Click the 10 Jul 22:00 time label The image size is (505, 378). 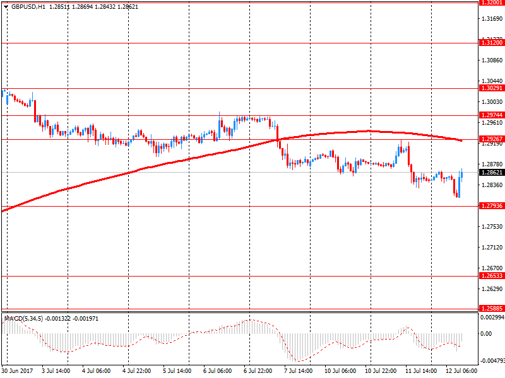pyautogui.click(x=381, y=370)
